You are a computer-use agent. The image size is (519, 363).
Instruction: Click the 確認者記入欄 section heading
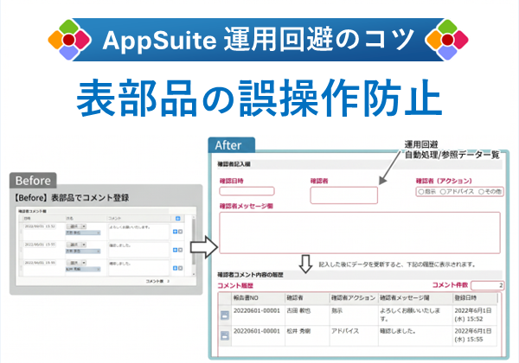234,164
